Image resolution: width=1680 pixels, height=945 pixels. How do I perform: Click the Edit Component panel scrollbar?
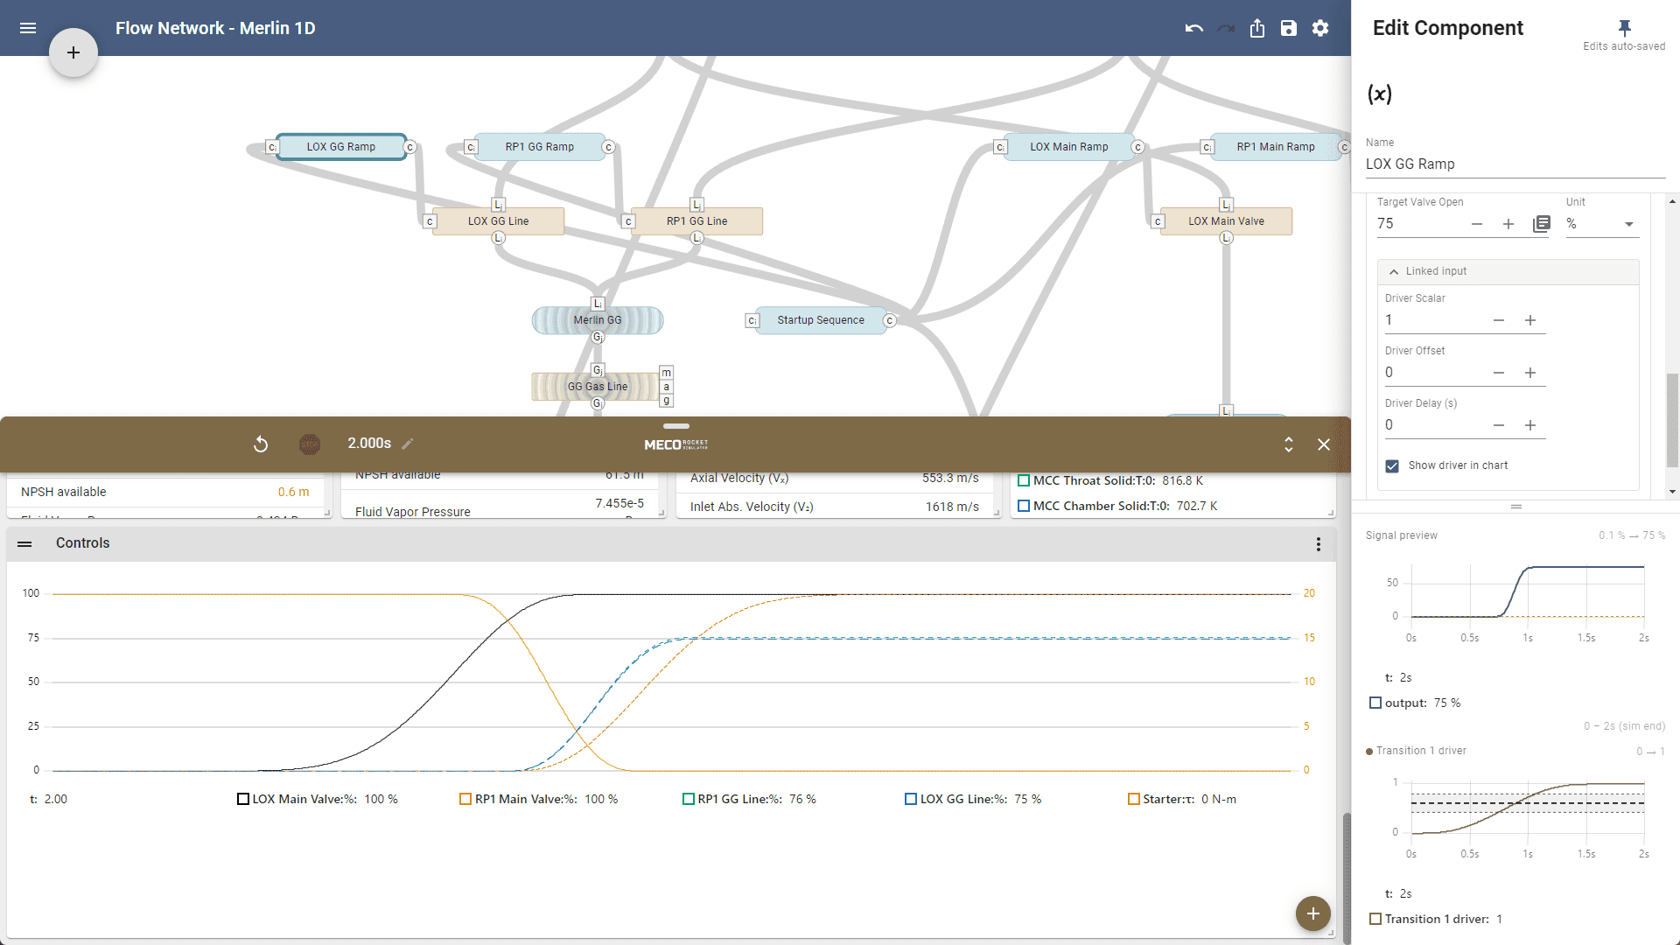tap(1672, 420)
